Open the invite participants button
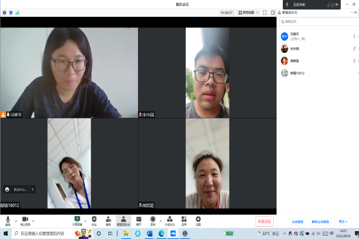Image resolution: width=359 pixels, height=239 pixels. click(x=108, y=220)
